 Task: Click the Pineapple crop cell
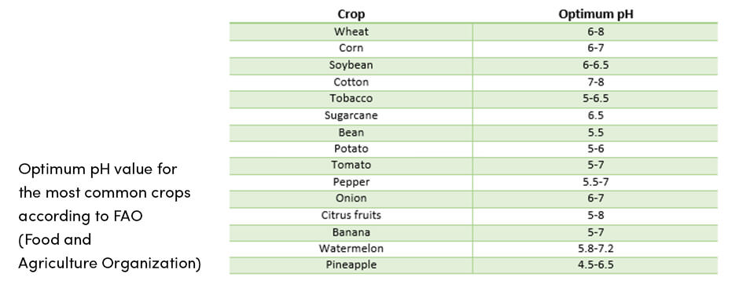pos(351,265)
